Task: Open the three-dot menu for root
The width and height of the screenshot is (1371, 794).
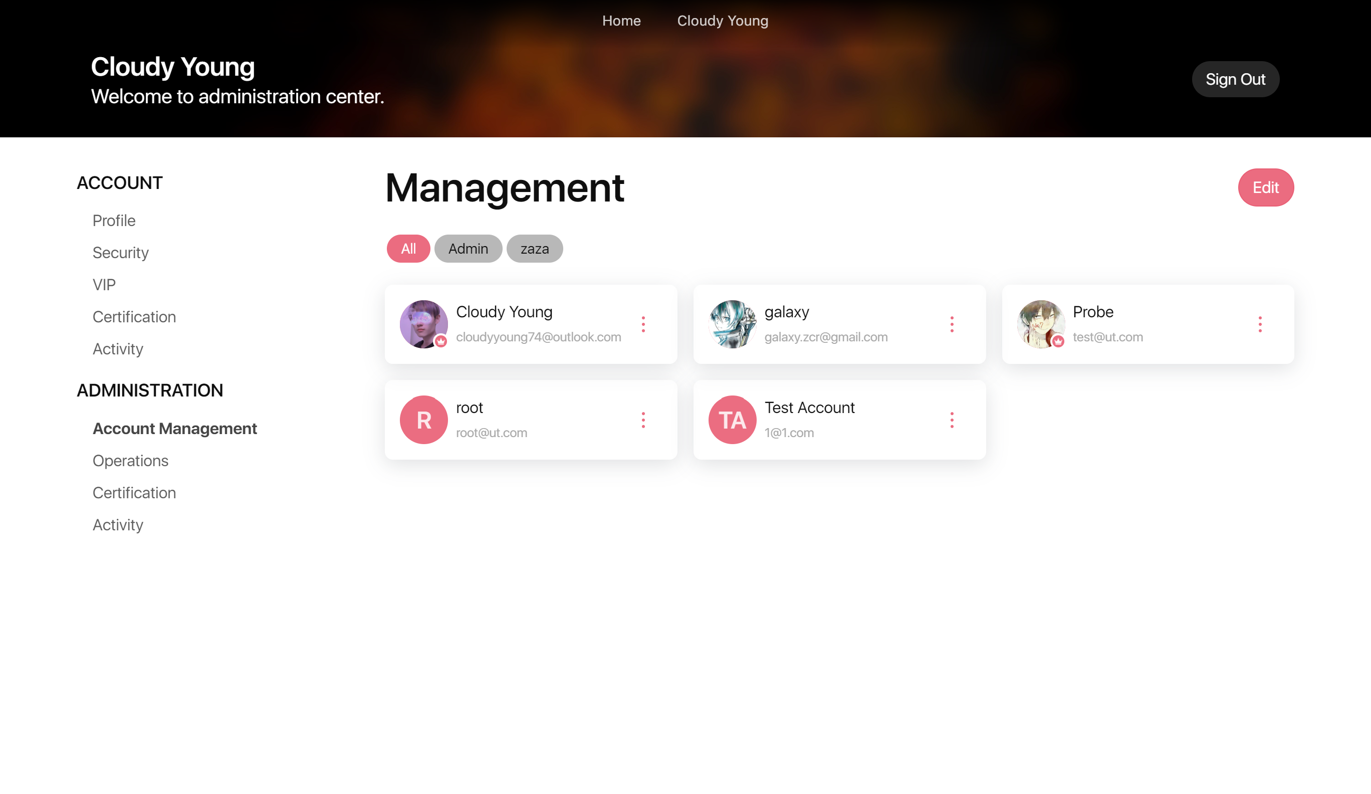Action: point(643,420)
